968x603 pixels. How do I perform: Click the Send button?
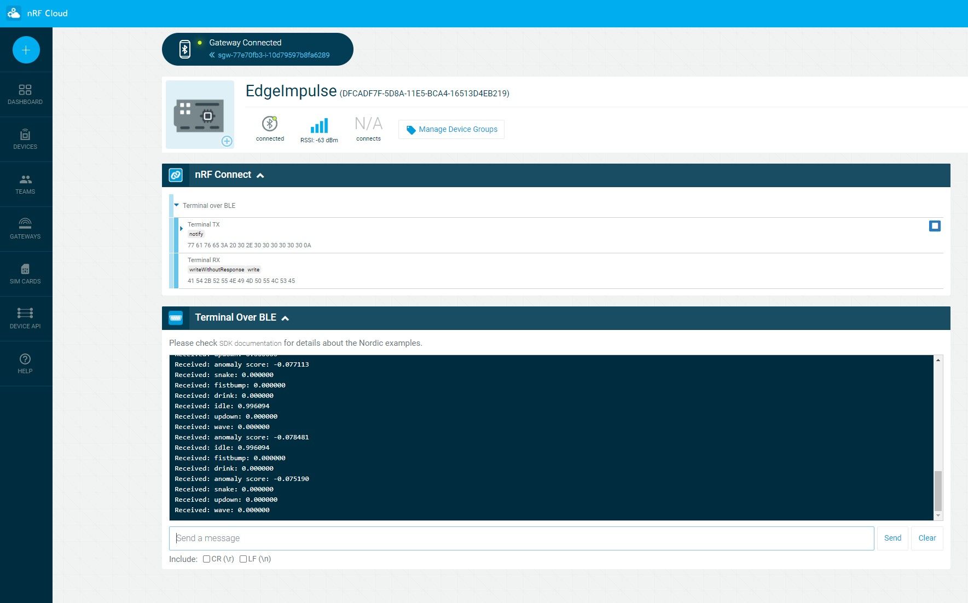[x=892, y=538]
